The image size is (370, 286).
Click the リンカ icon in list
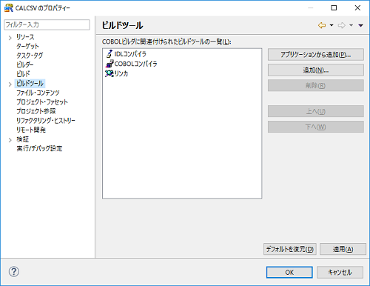coord(110,73)
